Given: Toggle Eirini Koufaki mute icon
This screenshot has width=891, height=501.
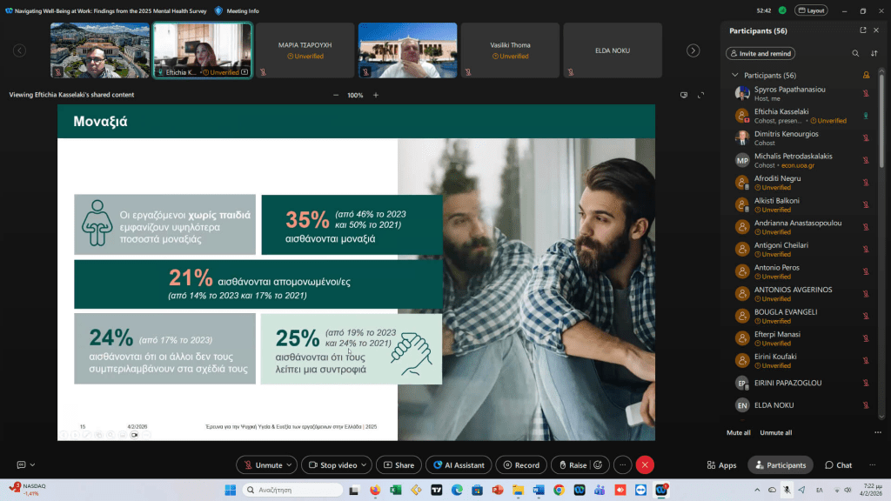Looking at the screenshot, I should [866, 361].
